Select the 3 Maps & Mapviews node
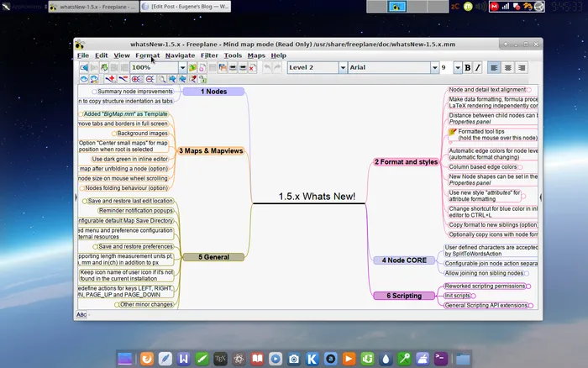 [211, 150]
